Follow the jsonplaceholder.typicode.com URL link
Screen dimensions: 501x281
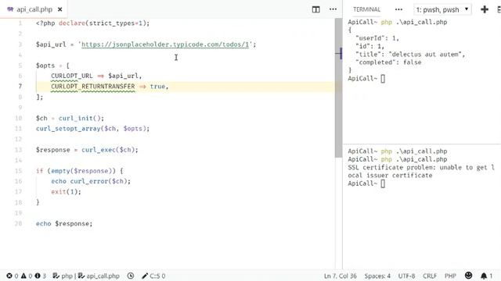point(165,44)
